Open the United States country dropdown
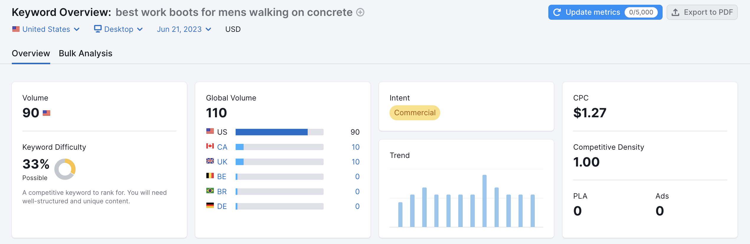This screenshot has height=244, width=750. (x=46, y=29)
